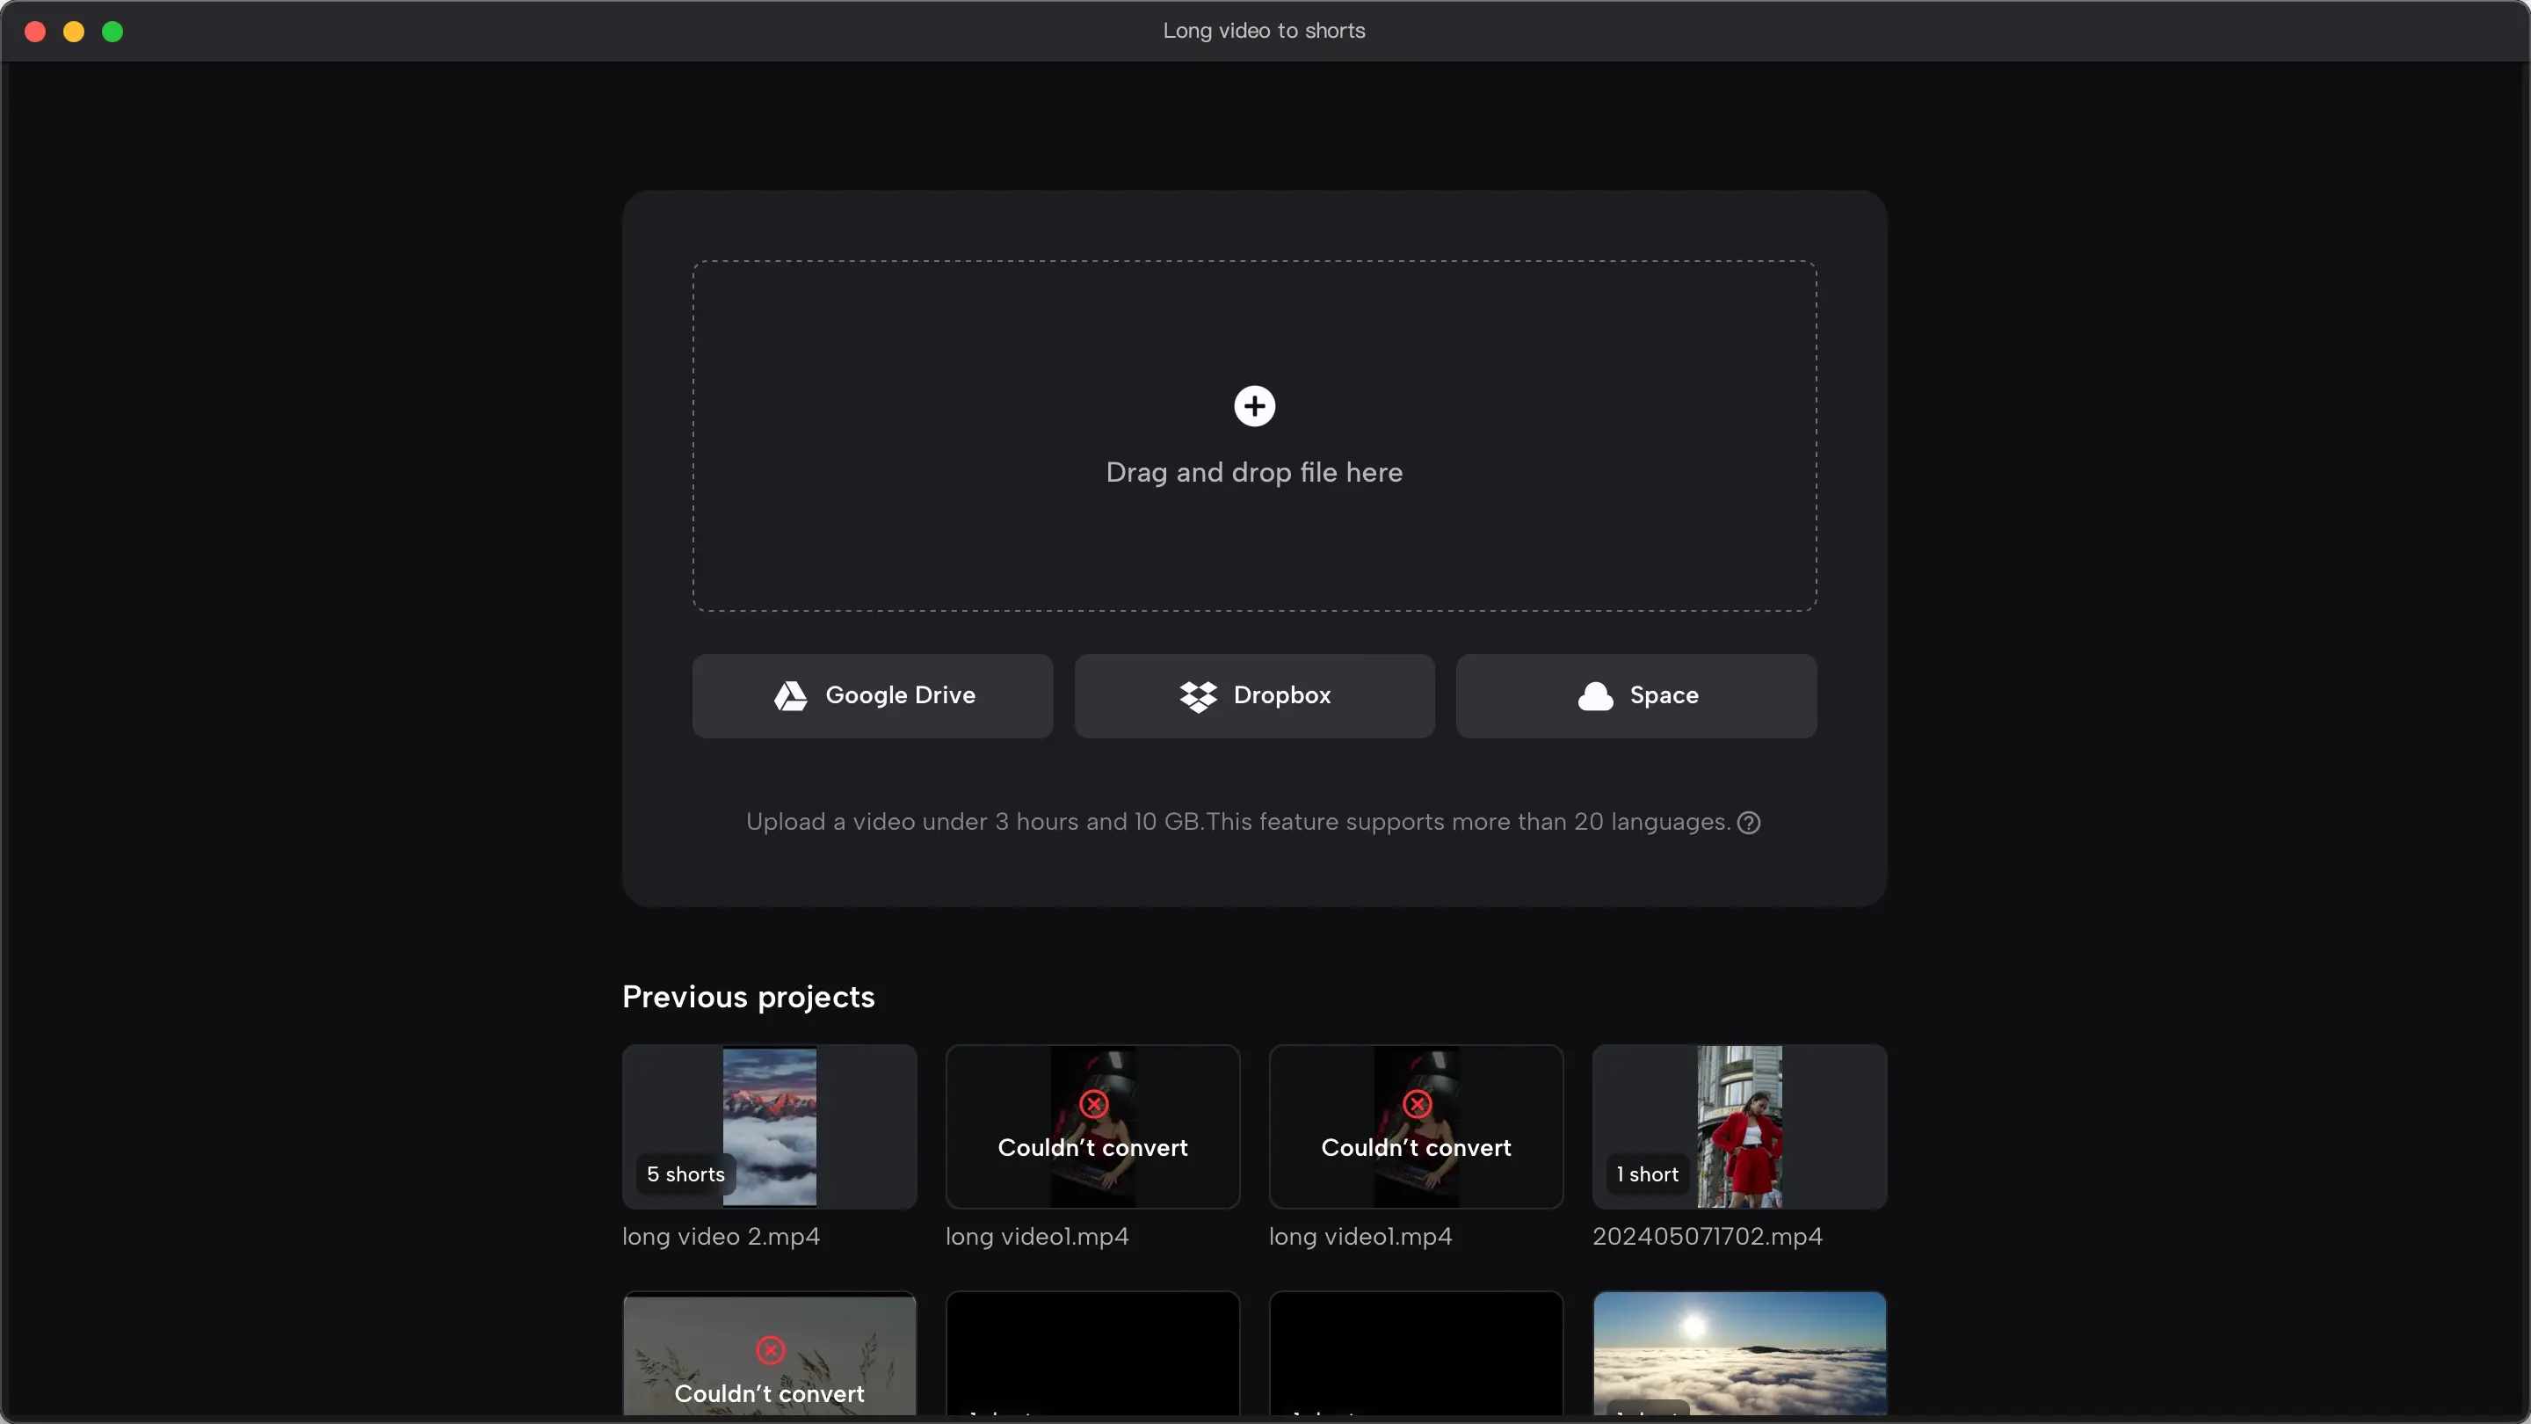Click error icon on bottom-left project
2531x1424 pixels.
click(770, 1351)
